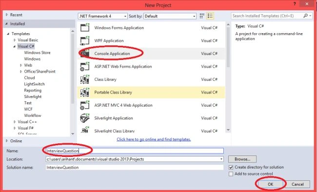
Task: Click the search magnifier icon
Action: (305, 16)
